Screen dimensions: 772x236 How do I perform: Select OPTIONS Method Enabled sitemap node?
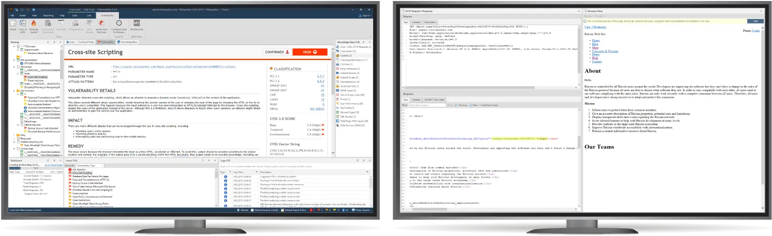[36, 63]
